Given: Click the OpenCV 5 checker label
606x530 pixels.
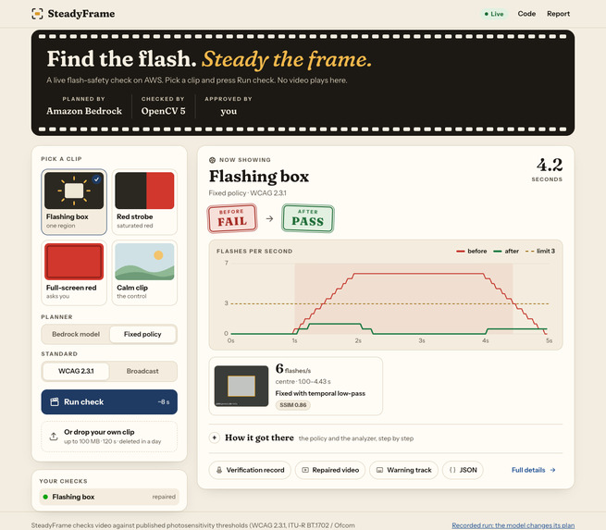Looking at the screenshot, I should 163,111.
